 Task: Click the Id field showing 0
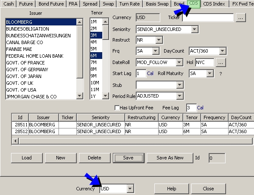[217, 158]
